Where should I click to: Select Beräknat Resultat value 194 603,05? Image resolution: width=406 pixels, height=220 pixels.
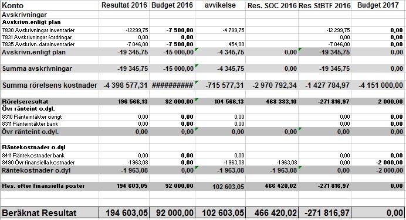click(x=127, y=213)
